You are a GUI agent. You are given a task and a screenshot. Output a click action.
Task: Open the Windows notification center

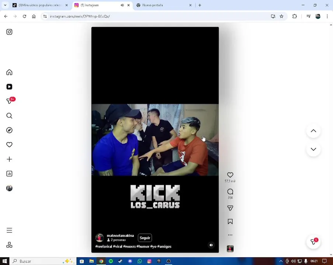(x=324, y=261)
